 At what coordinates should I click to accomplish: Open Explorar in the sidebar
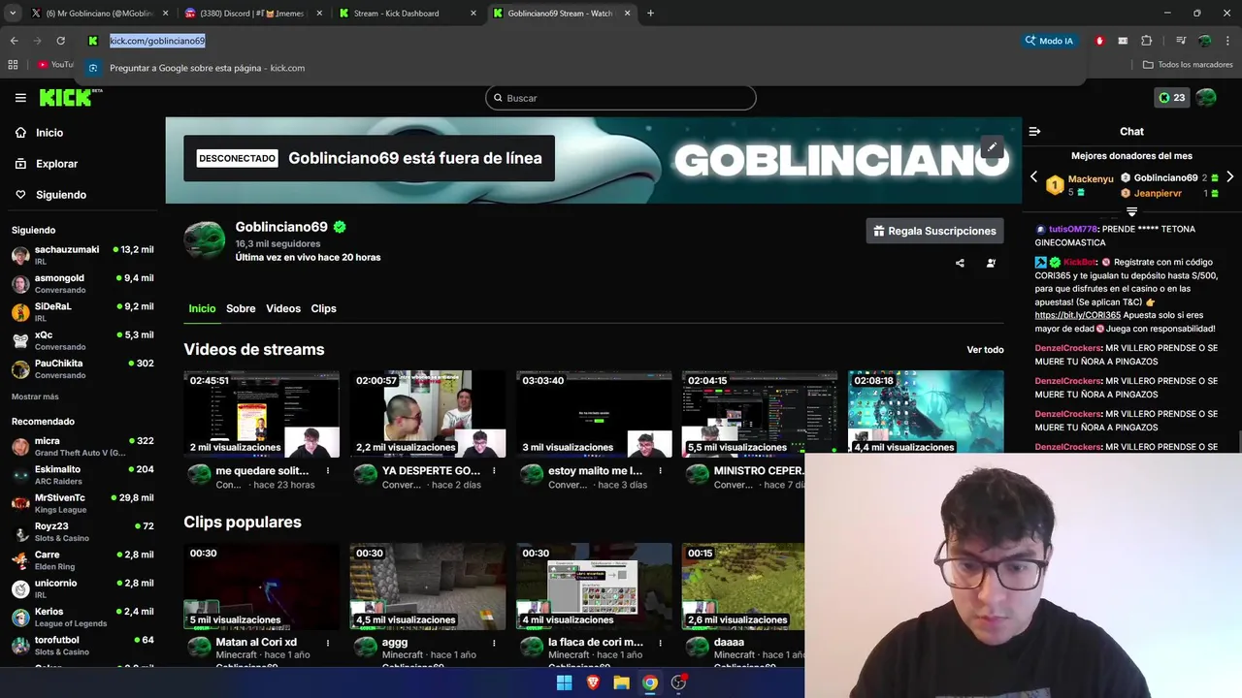coord(56,164)
